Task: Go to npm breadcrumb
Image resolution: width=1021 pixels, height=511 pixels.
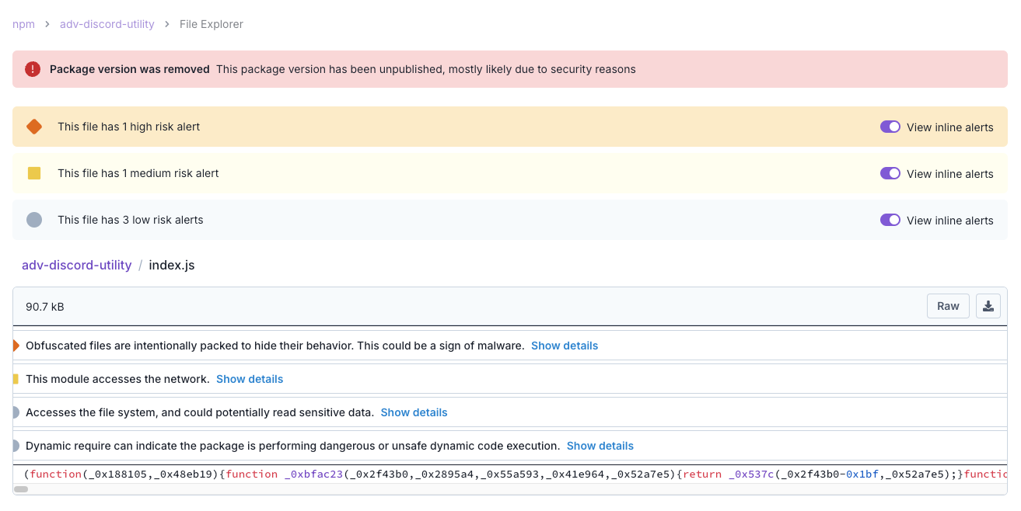Action: click(x=23, y=24)
